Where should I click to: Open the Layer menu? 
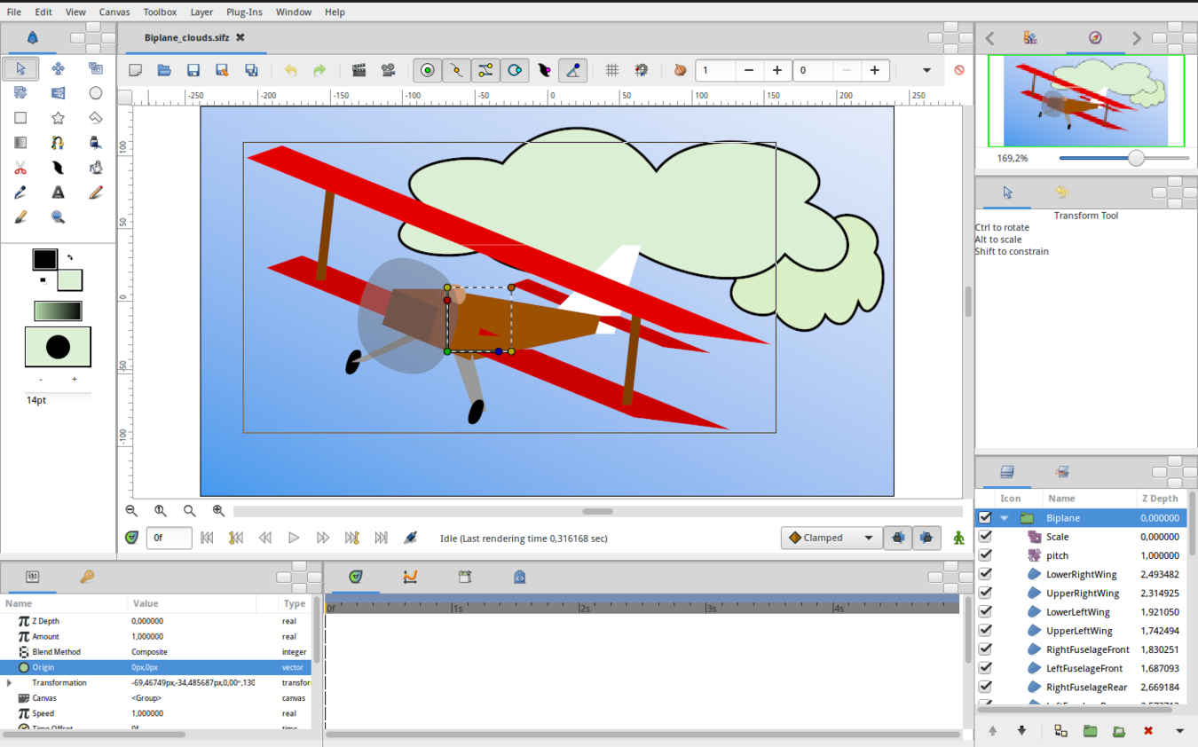(x=201, y=12)
